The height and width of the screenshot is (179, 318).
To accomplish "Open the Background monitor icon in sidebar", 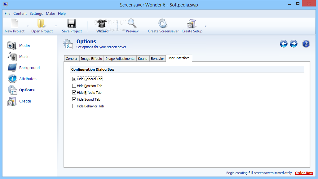I will [12, 68].
